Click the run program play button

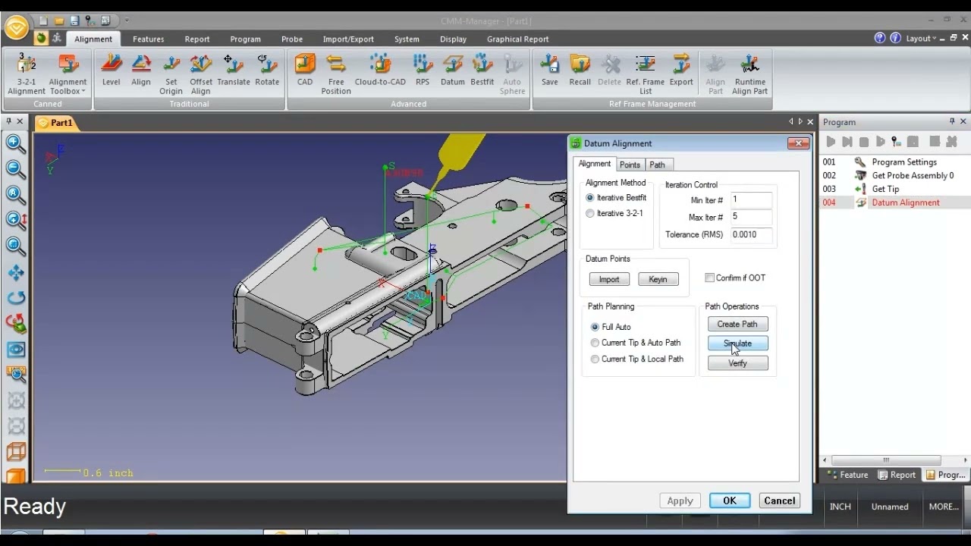pyautogui.click(x=831, y=142)
